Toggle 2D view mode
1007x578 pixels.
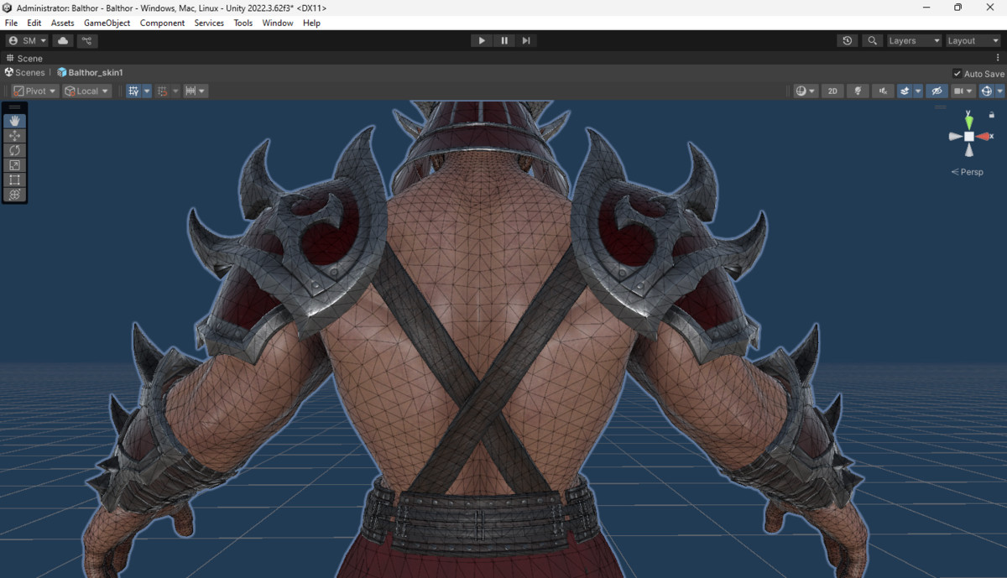(x=832, y=91)
